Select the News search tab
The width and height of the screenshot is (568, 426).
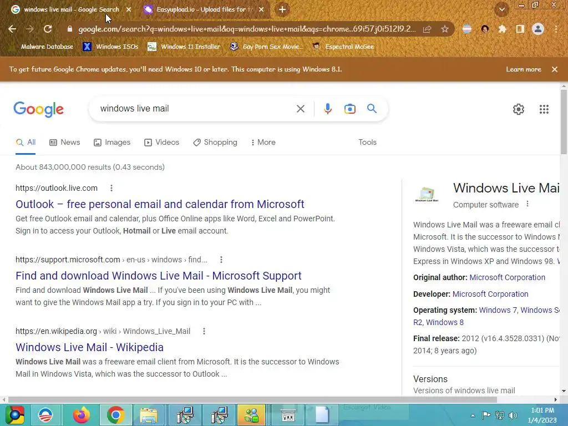point(65,143)
